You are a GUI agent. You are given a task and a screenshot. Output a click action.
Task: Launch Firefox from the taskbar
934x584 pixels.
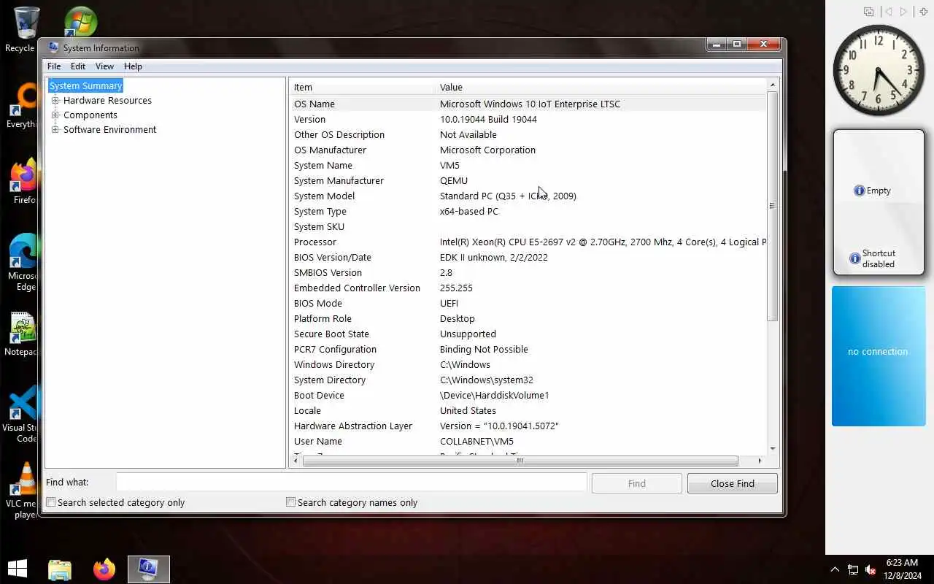pos(104,569)
